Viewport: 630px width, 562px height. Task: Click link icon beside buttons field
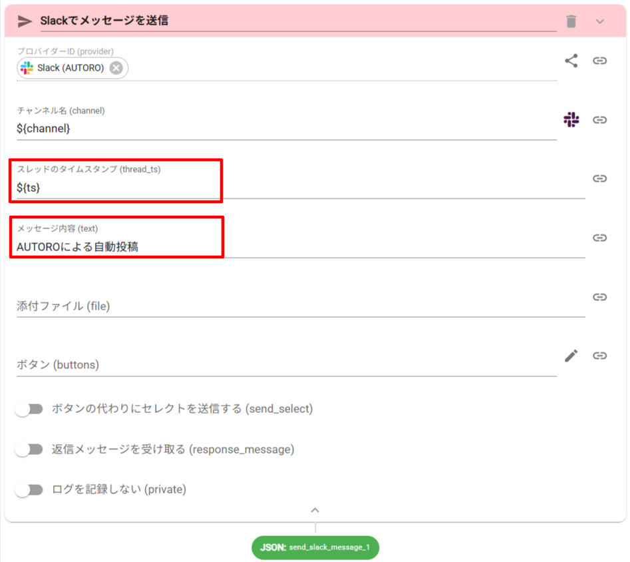599,356
